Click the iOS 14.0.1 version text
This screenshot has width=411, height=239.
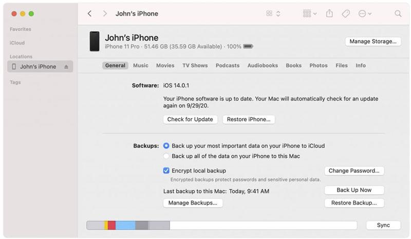(x=176, y=85)
